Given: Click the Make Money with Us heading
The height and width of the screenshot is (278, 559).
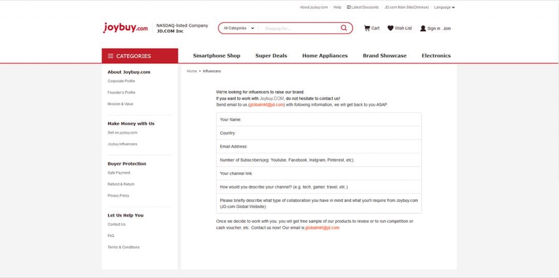Looking at the screenshot, I should click(x=131, y=123).
